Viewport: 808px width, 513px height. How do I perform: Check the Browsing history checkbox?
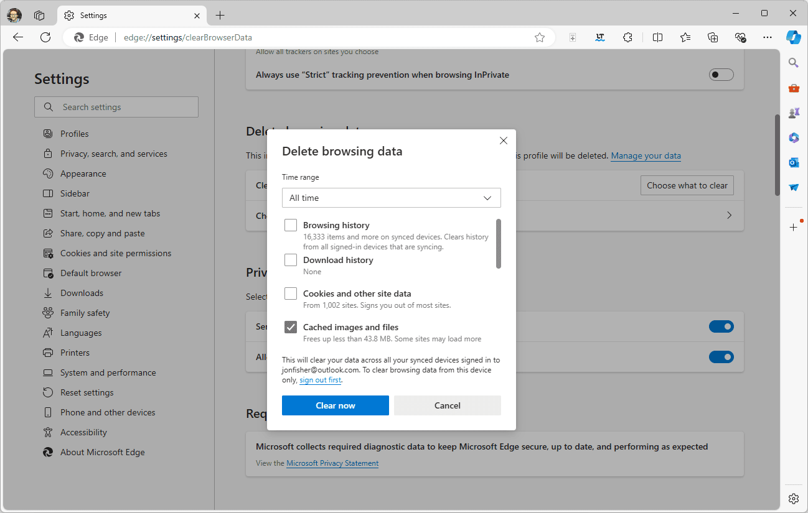291,225
